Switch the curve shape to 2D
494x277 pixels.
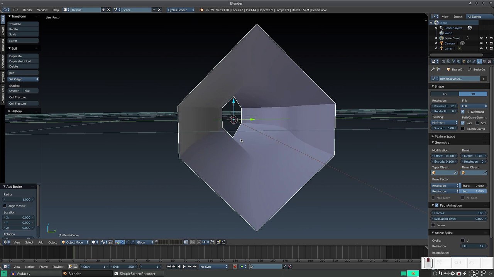click(445, 94)
